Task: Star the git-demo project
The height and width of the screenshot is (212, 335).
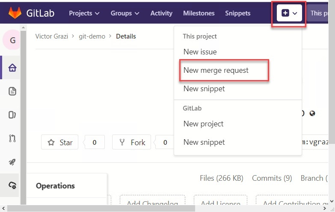Action: tap(60, 143)
